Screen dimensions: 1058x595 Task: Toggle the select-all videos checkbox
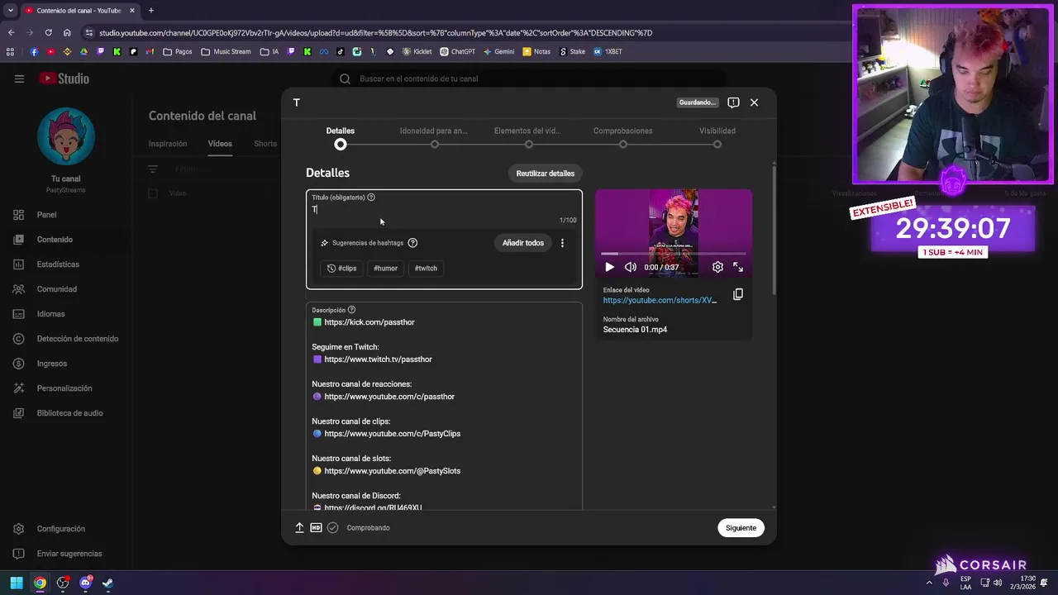152,193
